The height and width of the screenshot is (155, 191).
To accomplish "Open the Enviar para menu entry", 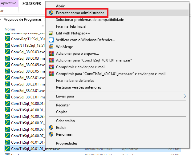I will coord(65,96).
